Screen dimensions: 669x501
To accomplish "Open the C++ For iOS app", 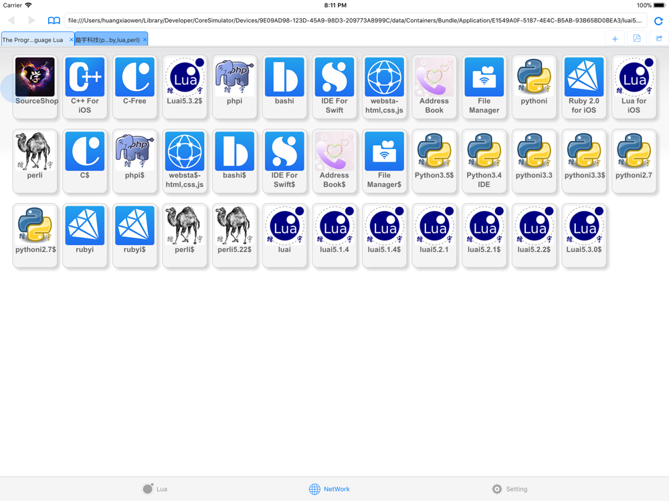I will point(85,86).
